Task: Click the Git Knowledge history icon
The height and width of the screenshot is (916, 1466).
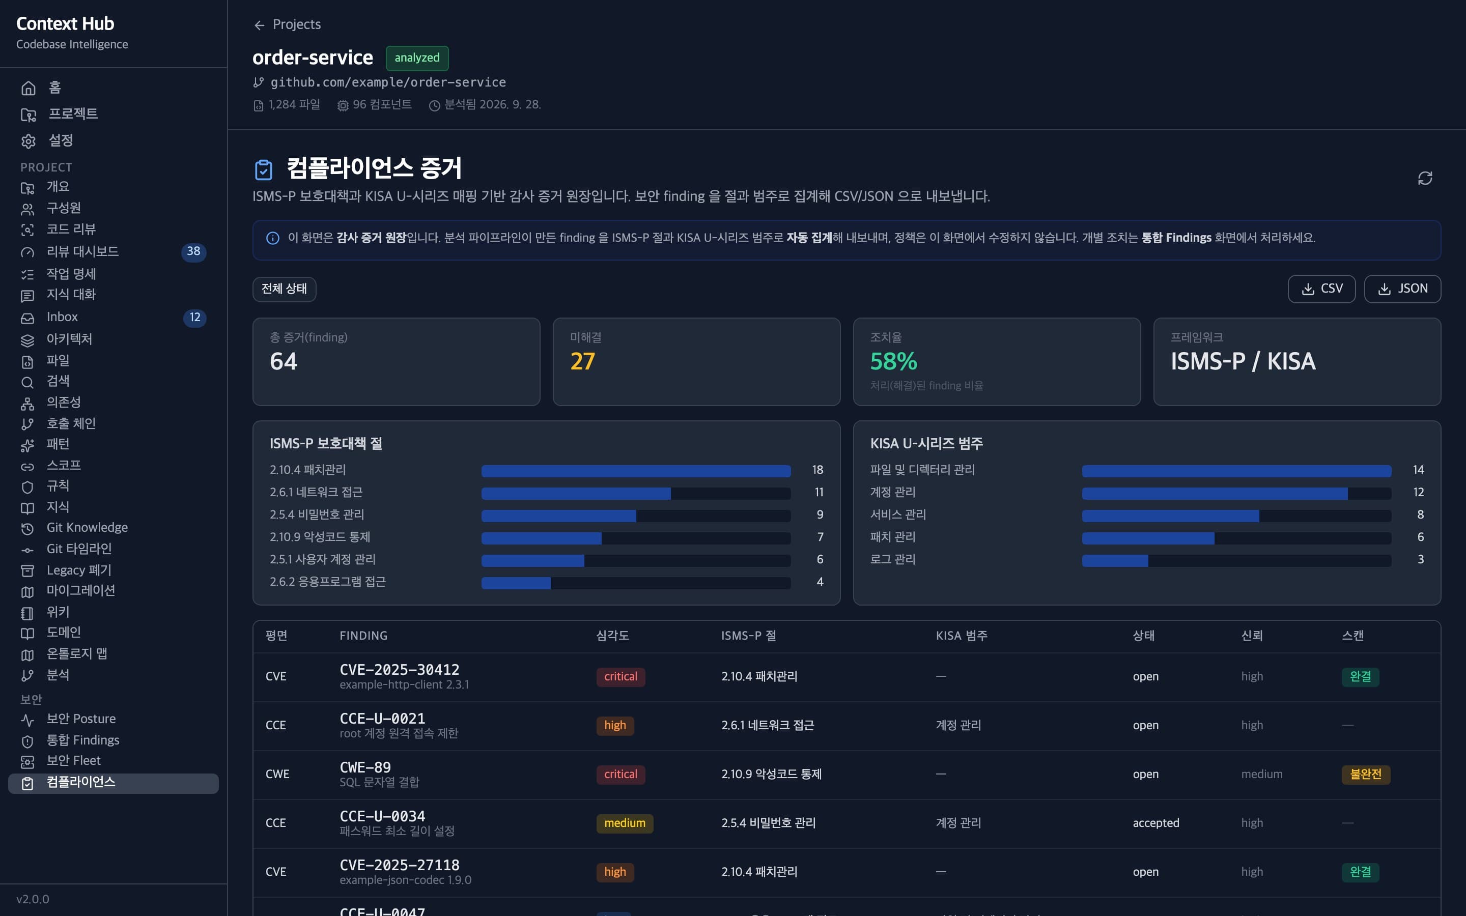Action: pos(27,529)
